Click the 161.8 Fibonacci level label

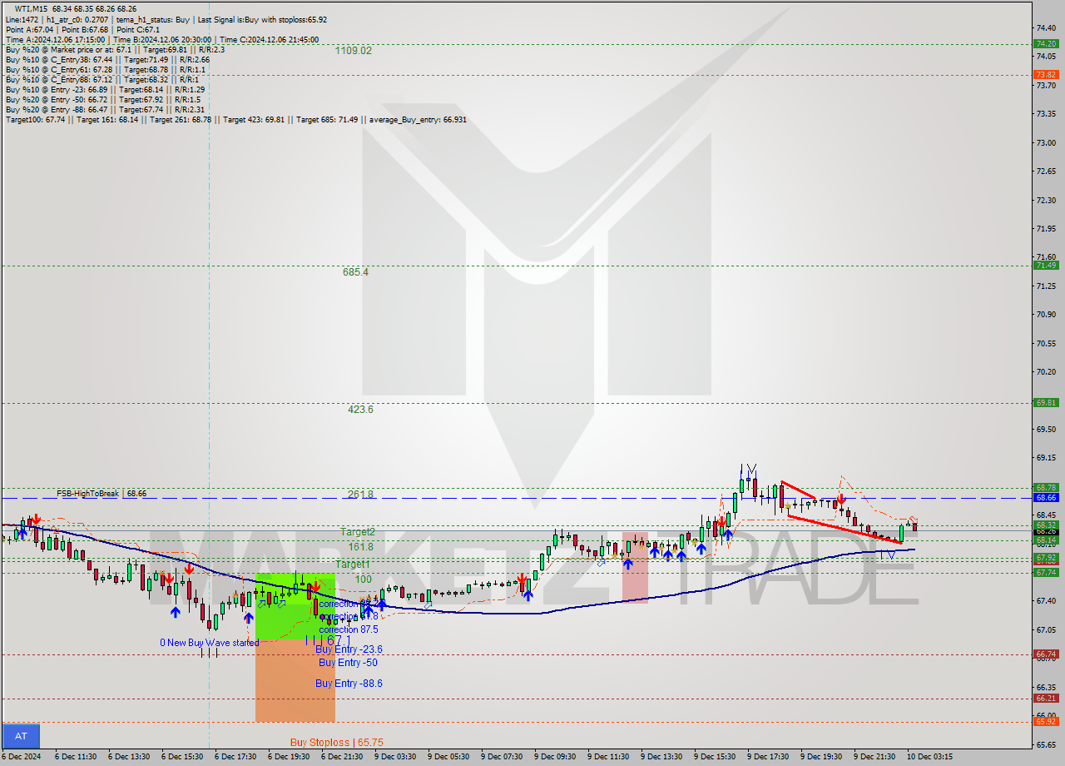tap(360, 547)
